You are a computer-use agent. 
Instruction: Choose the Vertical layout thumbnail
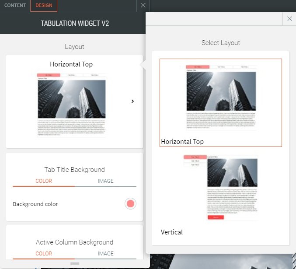click(221, 187)
